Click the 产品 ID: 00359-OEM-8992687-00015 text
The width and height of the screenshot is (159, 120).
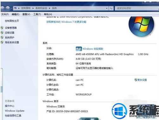[x=67, y=111]
